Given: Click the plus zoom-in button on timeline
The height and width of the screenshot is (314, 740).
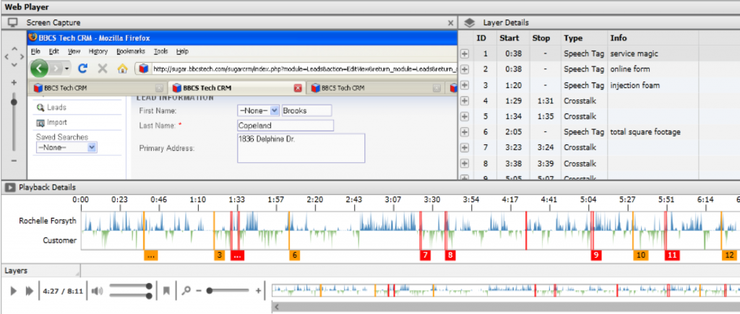Looking at the screenshot, I should tap(258, 291).
